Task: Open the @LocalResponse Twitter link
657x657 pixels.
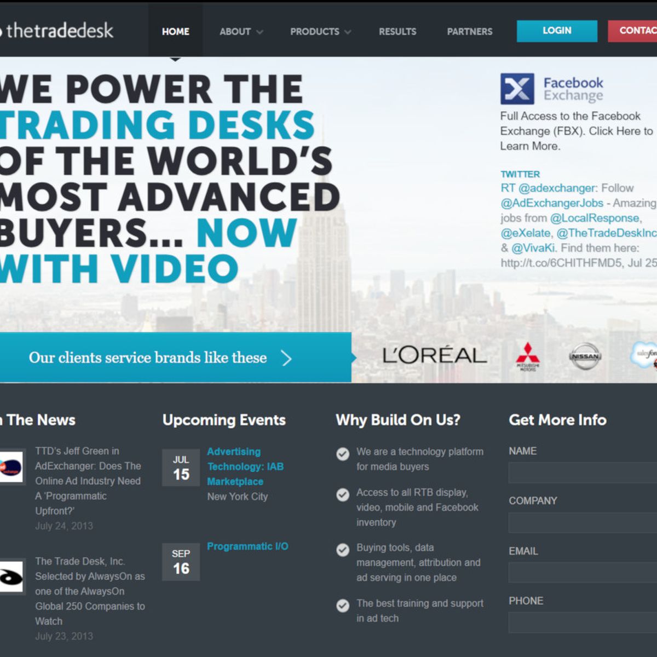Action: [595, 218]
